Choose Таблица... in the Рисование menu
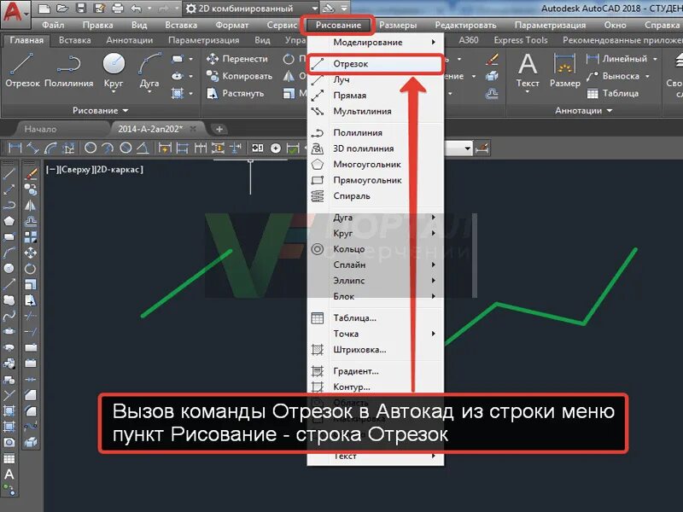 (376, 317)
